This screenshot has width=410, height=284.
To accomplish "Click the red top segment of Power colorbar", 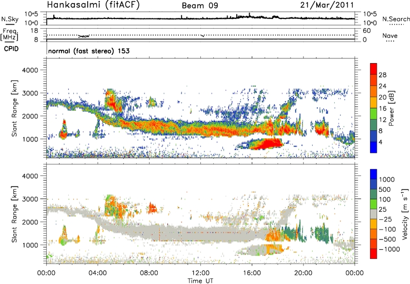I will click(x=374, y=69).
